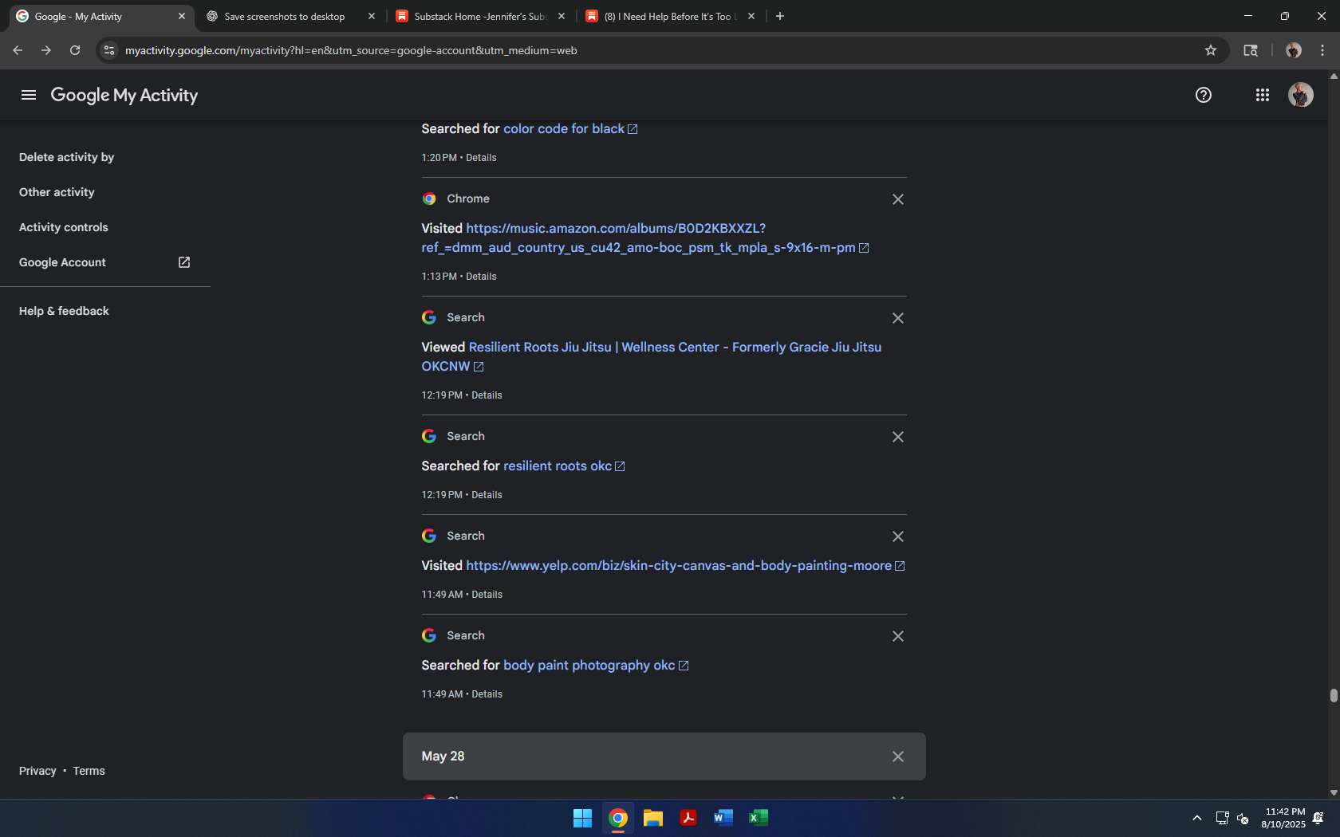Click the address bar URL field
The height and width of the screenshot is (837, 1340).
pos(654,50)
